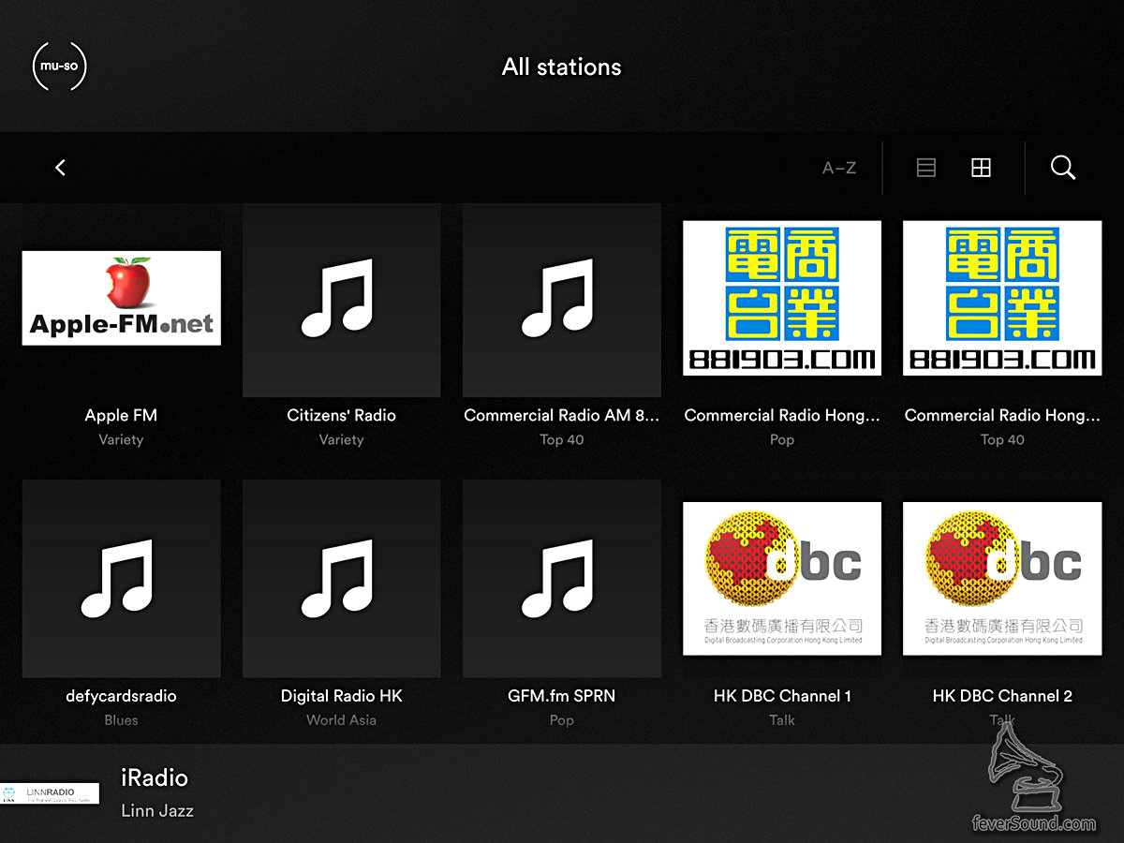Tap the defycardsradio music note artwork
The width and height of the screenshot is (1124, 843).
tap(122, 579)
